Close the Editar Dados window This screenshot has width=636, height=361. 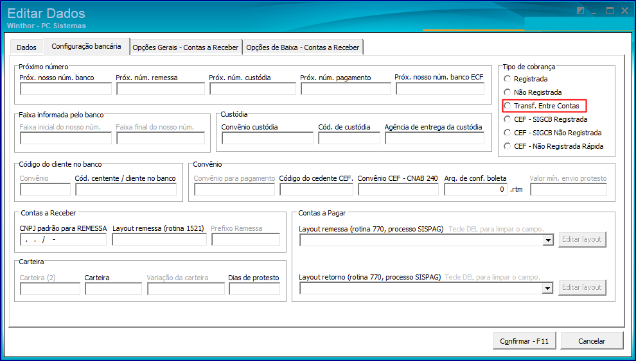[624, 11]
